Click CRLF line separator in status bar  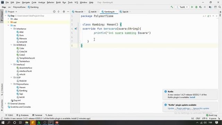click(x=198, y=118)
